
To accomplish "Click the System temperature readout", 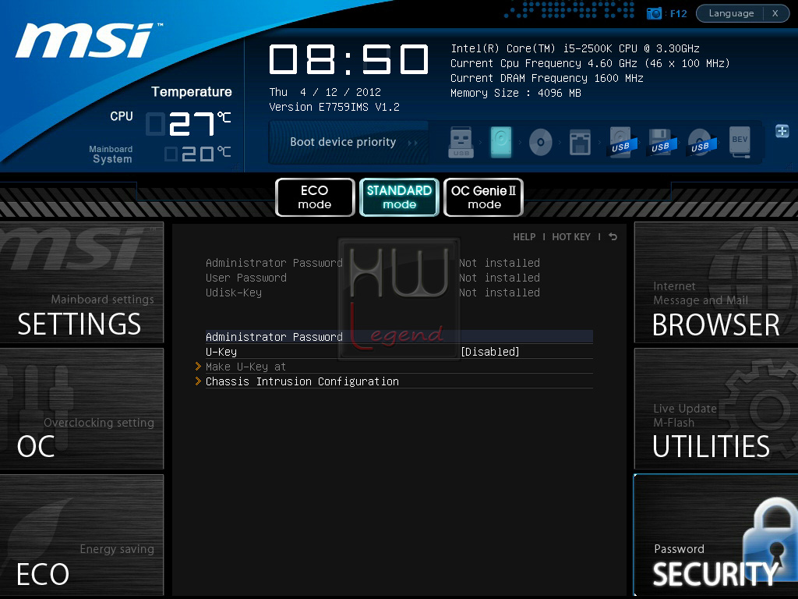I will coord(198,154).
